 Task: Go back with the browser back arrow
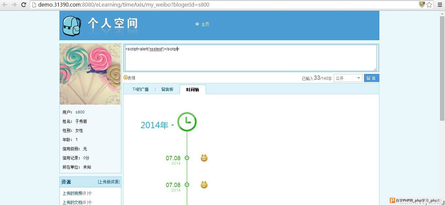[x=5, y=5]
